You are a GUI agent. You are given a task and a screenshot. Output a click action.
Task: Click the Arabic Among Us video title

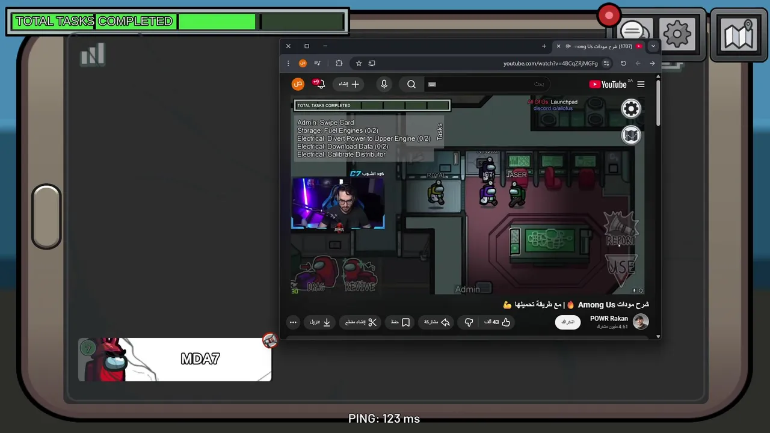click(x=576, y=305)
